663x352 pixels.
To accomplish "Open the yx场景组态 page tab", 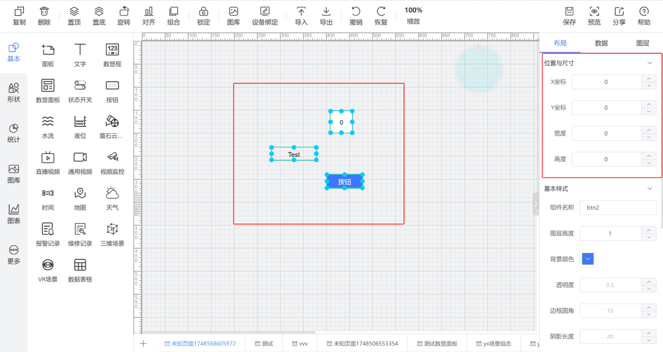I will tap(494, 343).
